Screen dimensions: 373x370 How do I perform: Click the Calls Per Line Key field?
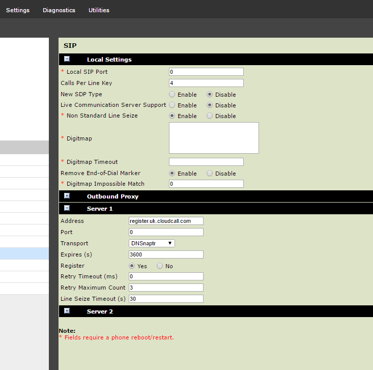[x=206, y=83]
